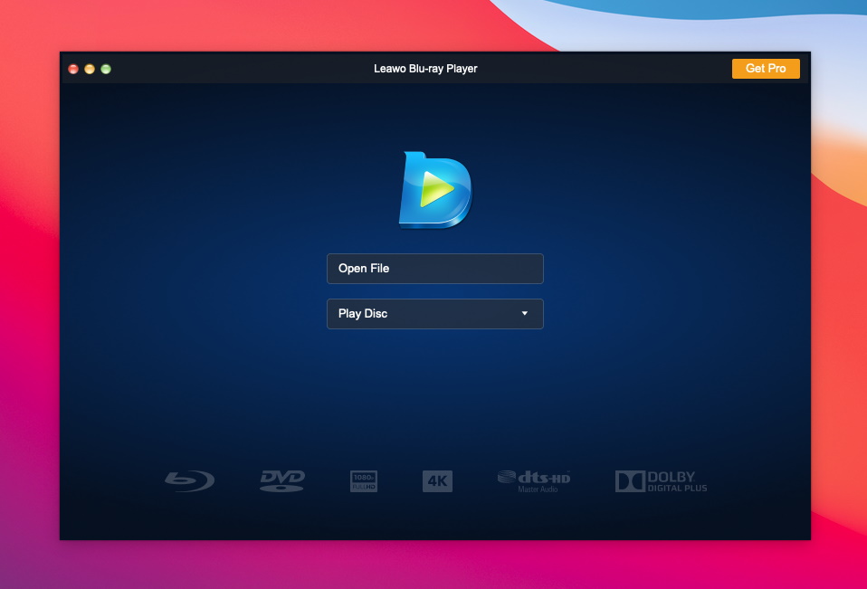Click the Dolby double-D symbol
Screen dimensions: 867x589
coord(629,480)
